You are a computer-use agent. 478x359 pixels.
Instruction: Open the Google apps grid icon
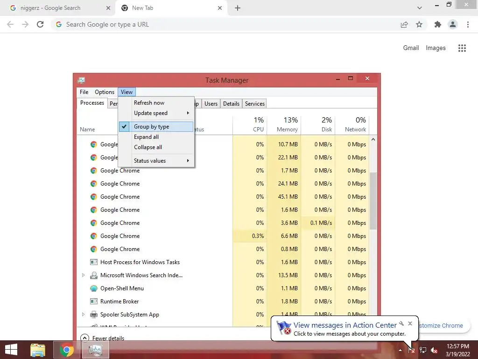[x=462, y=48]
